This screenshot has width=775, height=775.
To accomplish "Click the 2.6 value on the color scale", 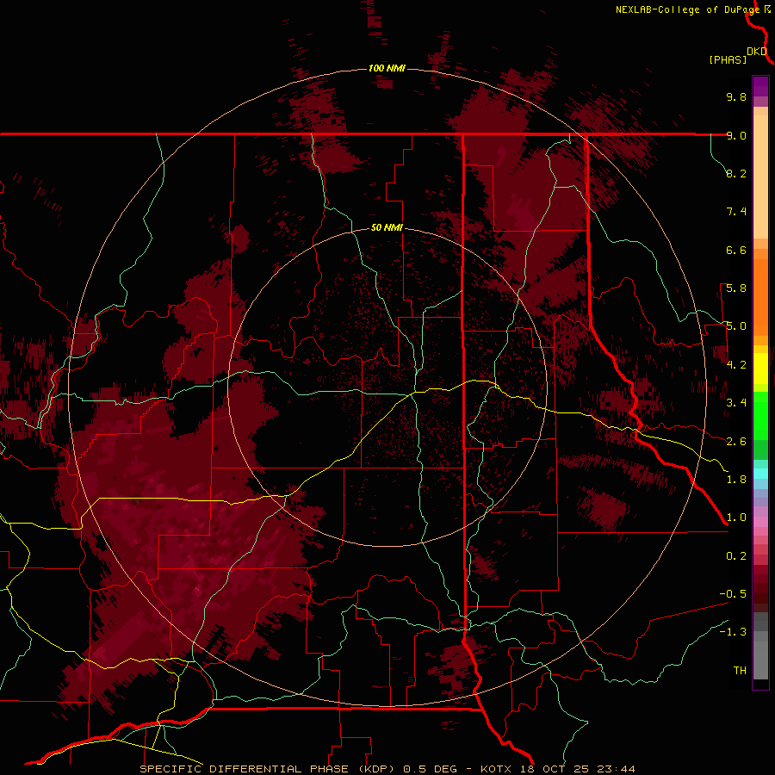I will 736,442.
